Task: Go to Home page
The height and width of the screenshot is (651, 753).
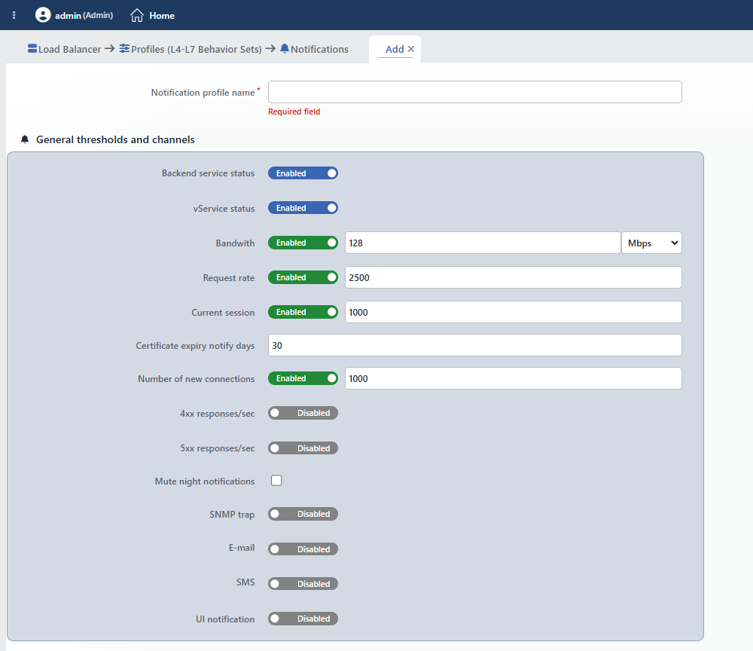Action: (x=152, y=15)
